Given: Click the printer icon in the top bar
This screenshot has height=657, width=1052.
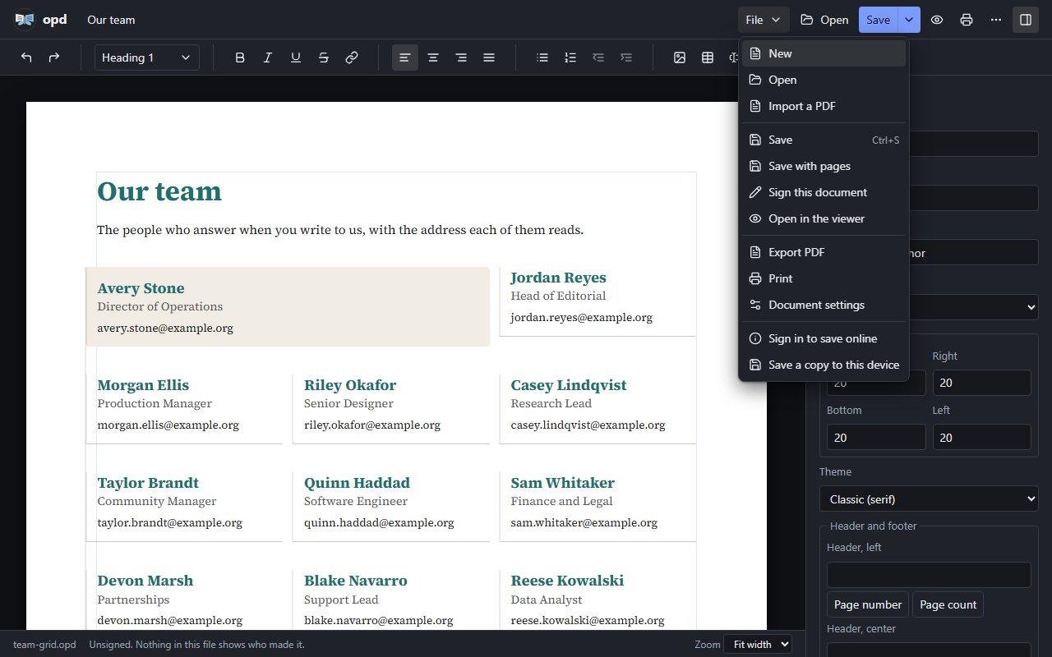Looking at the screenshot, I should point(967,20).
